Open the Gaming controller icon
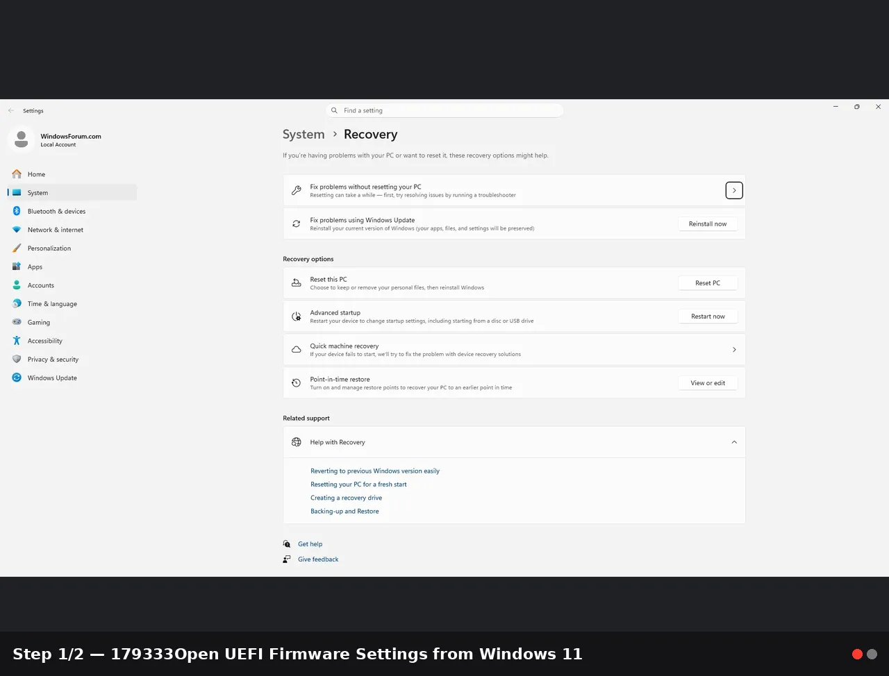 (x=17, y=322)
